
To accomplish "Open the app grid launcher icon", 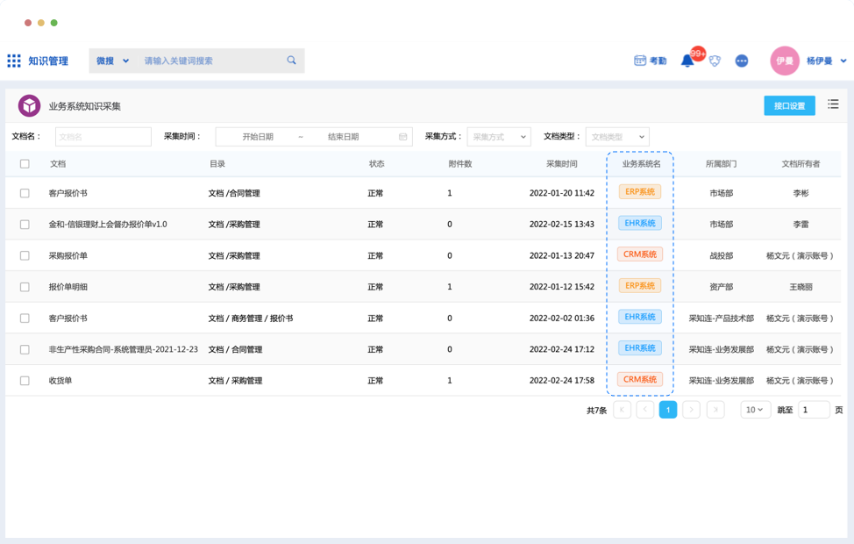I will (x=14, y=61).
